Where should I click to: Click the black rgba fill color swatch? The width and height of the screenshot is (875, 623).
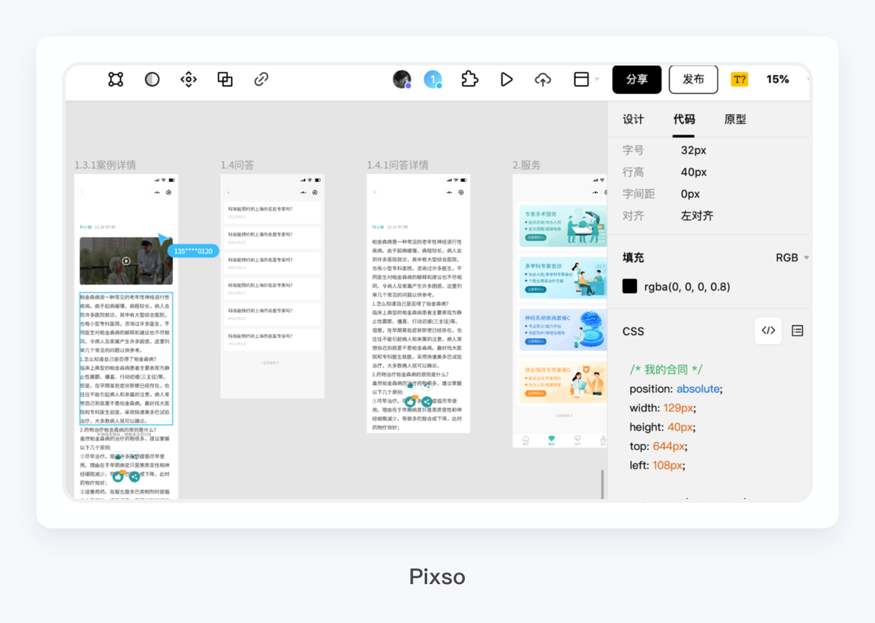[x=630, y=286]
